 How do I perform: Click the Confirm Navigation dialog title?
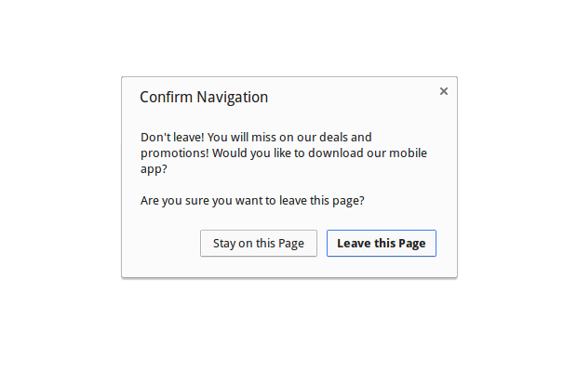pos(204,97)
